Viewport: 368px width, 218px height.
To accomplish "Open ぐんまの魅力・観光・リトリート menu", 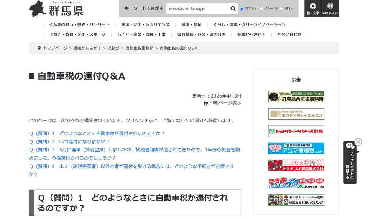I will click(x=79, y=24).
